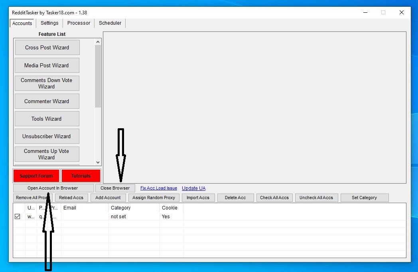Open the Scheduler tab
The width and height of the screenshot is (418, 272).
click(x=110, y=23)
